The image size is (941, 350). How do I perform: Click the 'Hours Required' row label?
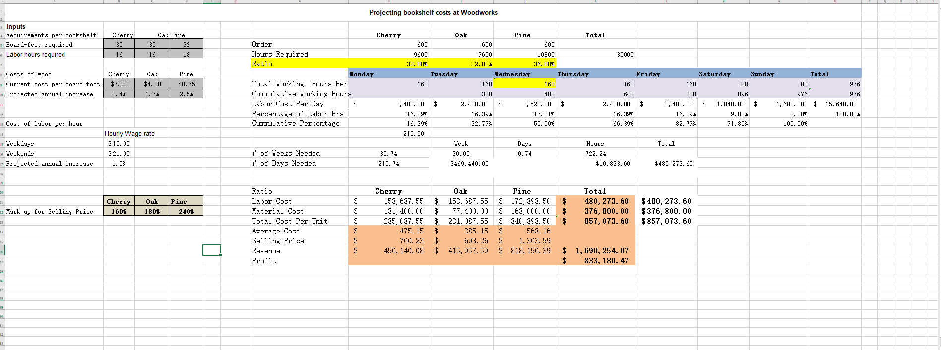(x=280, y=54)
